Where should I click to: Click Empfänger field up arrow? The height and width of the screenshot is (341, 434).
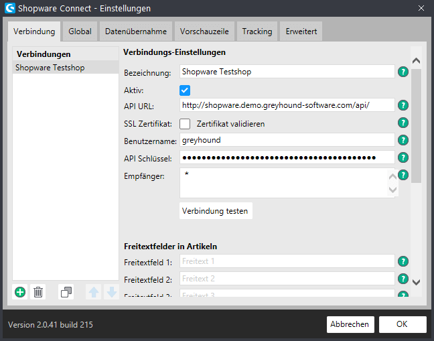point(392,176)
